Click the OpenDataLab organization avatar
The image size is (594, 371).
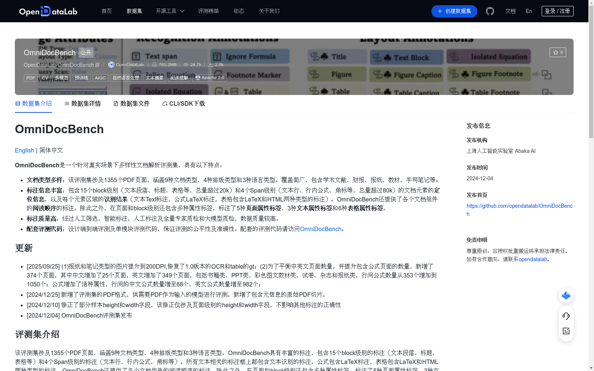point(111,65)
